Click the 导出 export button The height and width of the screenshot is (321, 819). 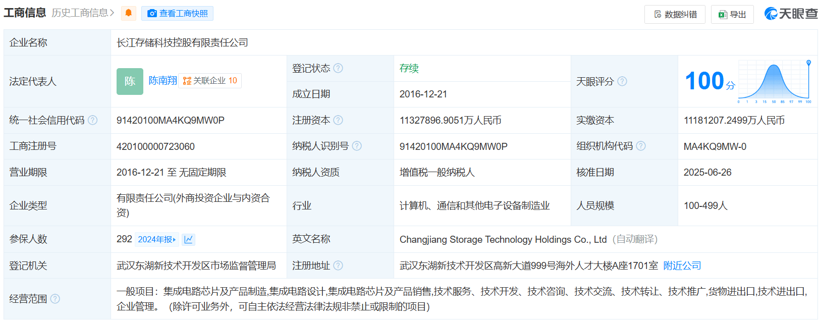coord(732,14)
